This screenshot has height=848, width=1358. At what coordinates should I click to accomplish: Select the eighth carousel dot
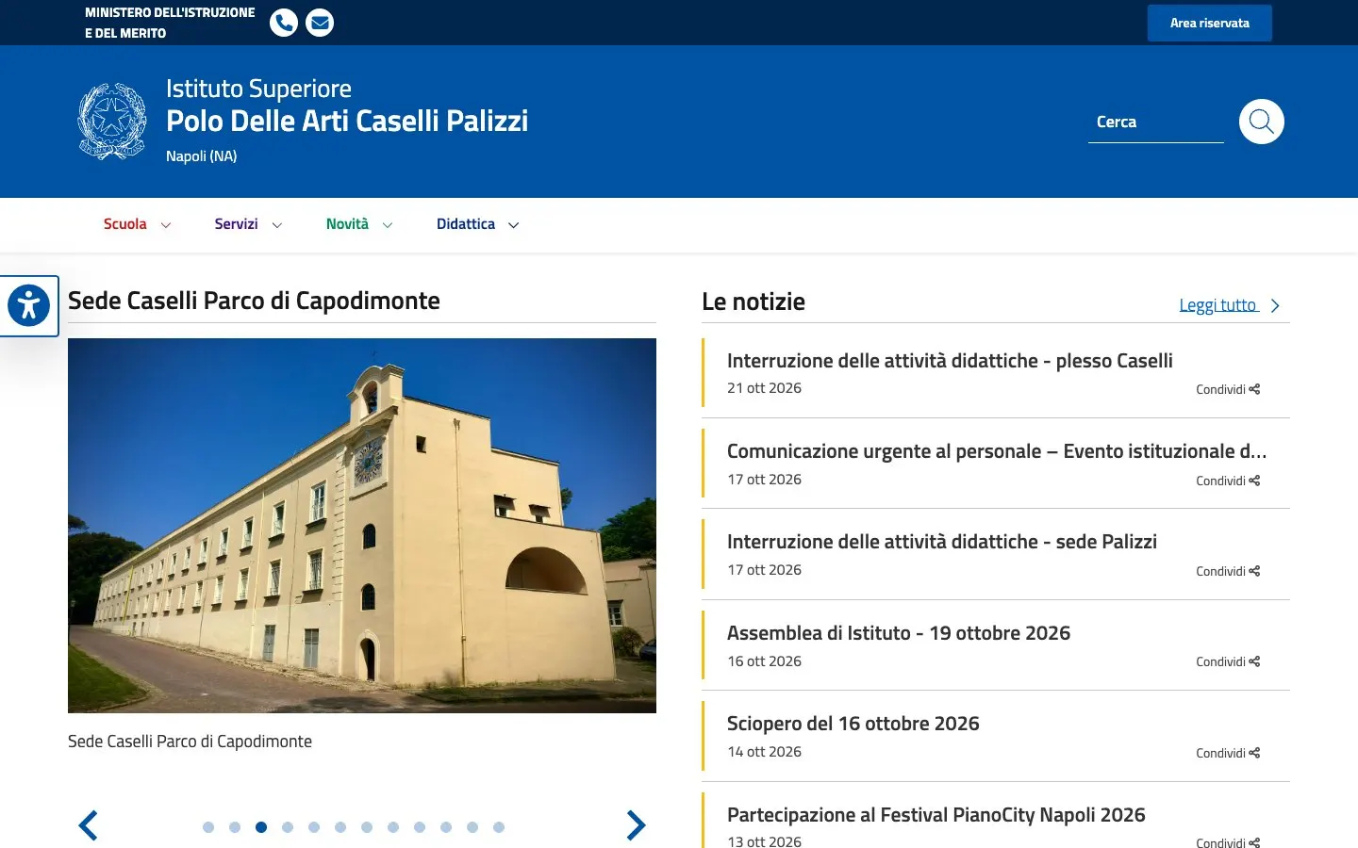[x=393, y=827]
